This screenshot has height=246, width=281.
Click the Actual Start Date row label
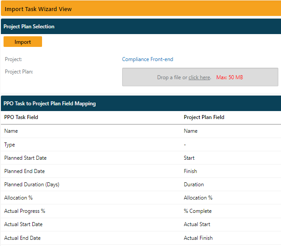23,224
